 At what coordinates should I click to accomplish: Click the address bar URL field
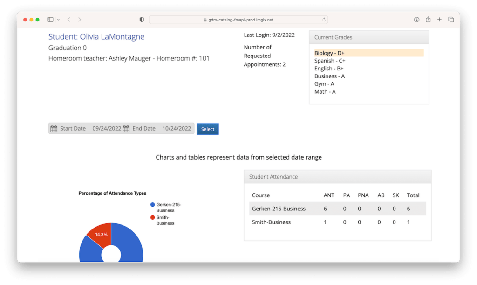point(238,20)
